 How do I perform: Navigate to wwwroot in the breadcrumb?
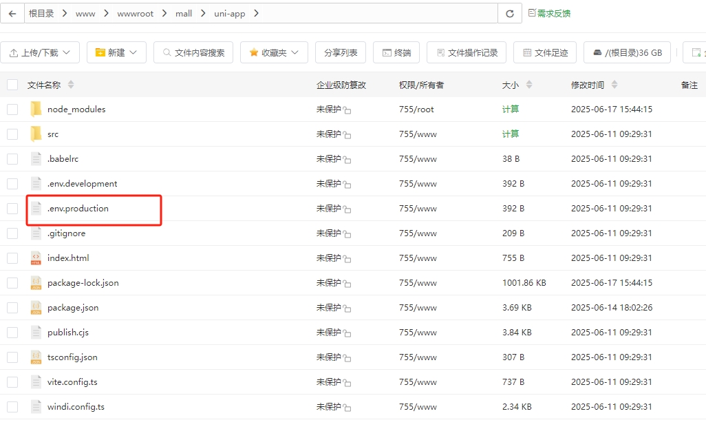(136, 12)
